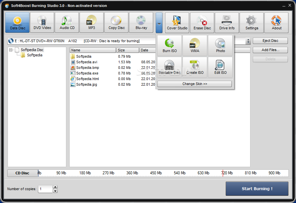This screenshot has width=296, height=203.
Task: Click the Number of copies input field
Action: point(45,189)
